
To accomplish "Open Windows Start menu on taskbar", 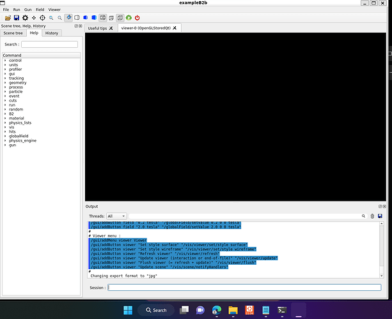I will coord(128,310).
